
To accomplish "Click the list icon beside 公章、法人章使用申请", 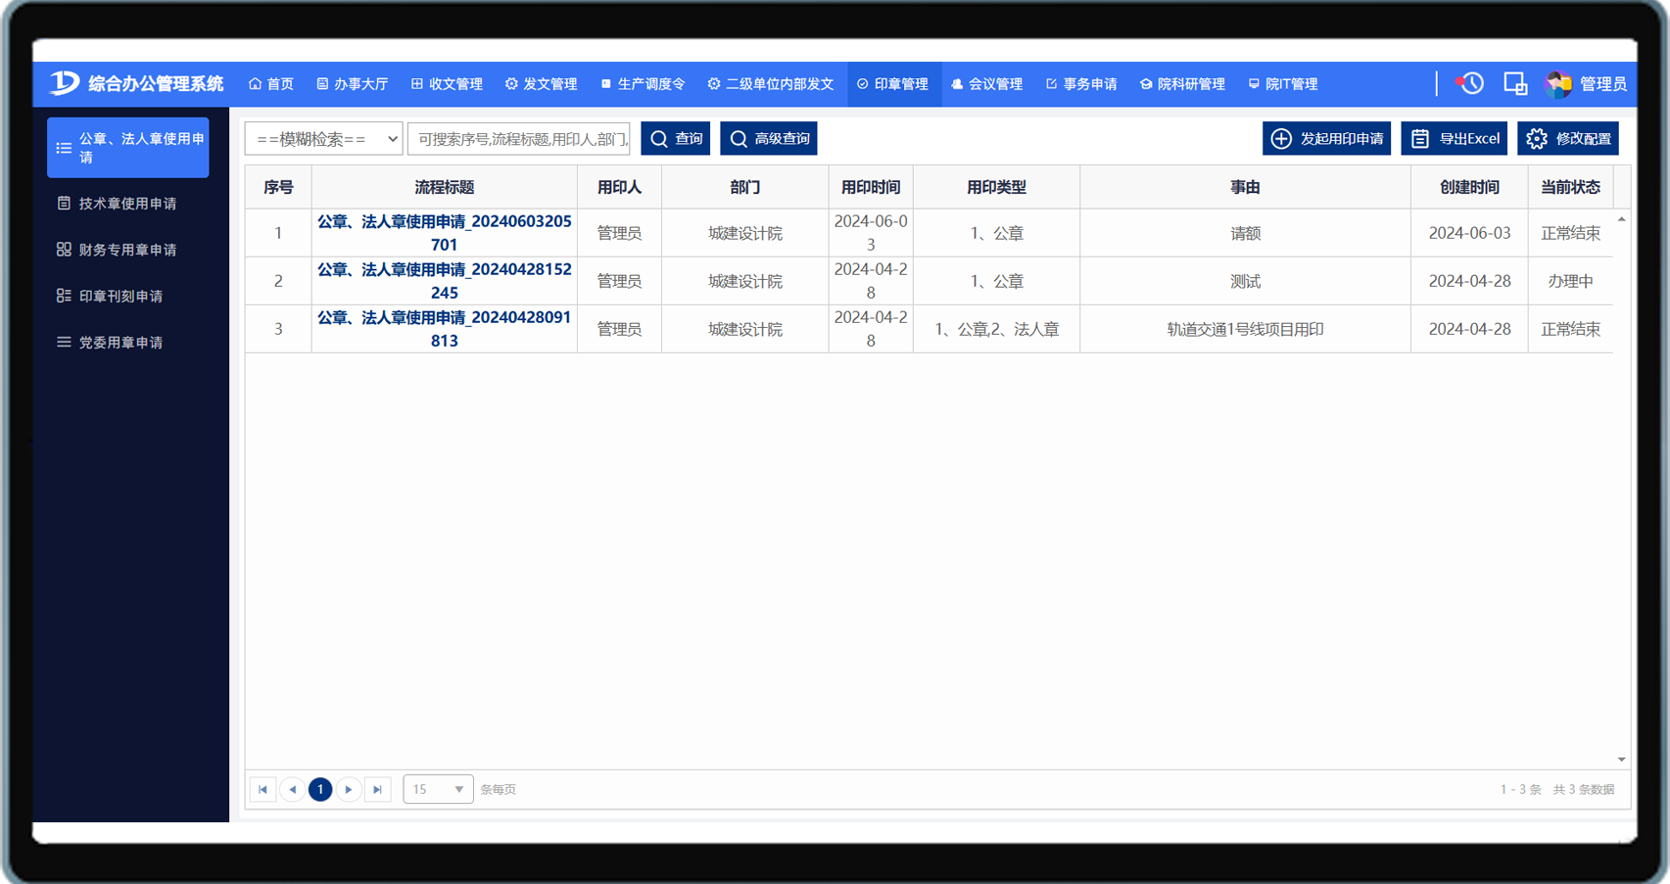I will pyautogui.click(x=64, y=148).
